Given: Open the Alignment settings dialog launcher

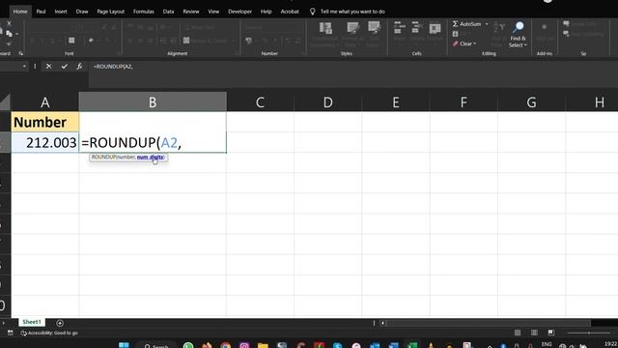Looking at the screenshot, I should click(237, 53).
